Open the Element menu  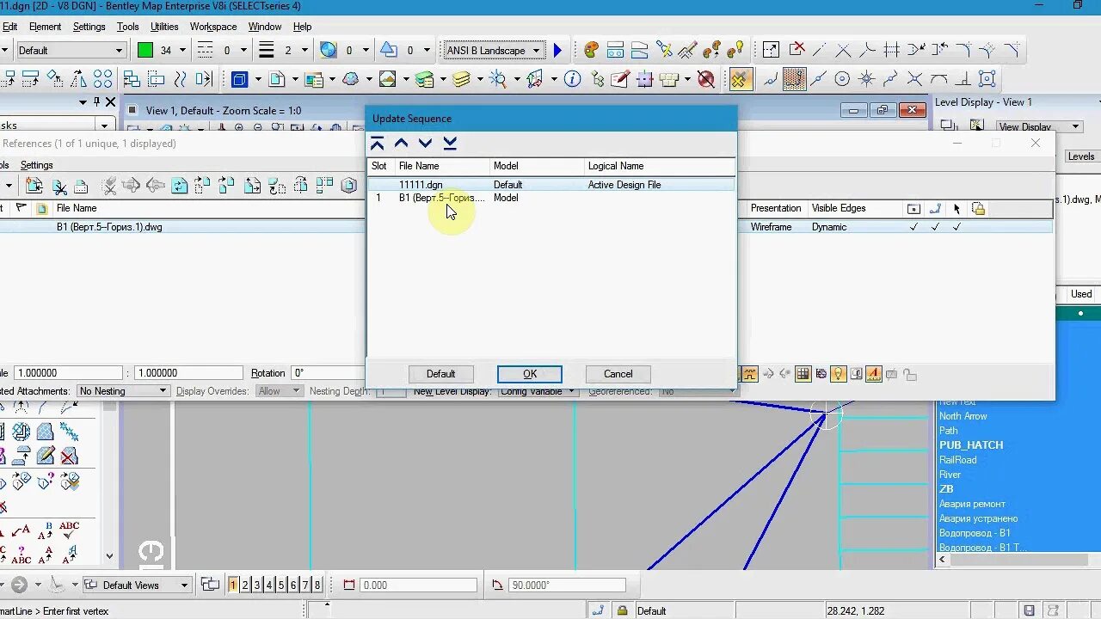coord(46,27)
